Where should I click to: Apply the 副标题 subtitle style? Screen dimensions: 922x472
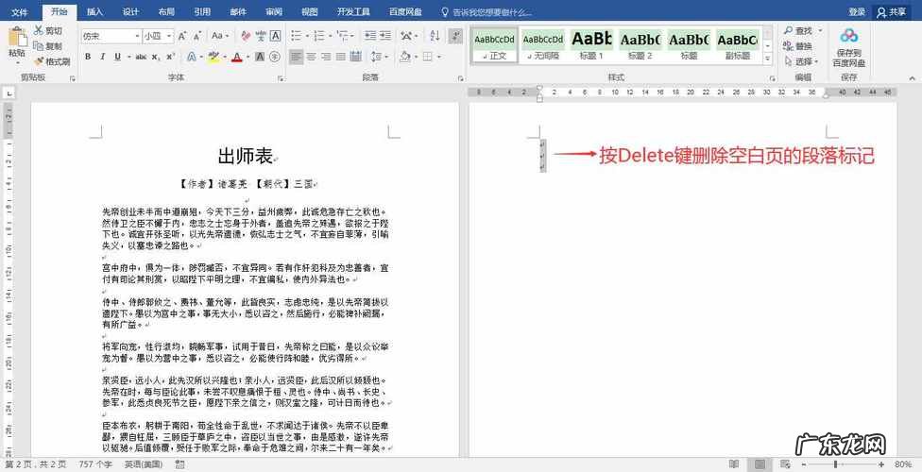pos(738,44)
